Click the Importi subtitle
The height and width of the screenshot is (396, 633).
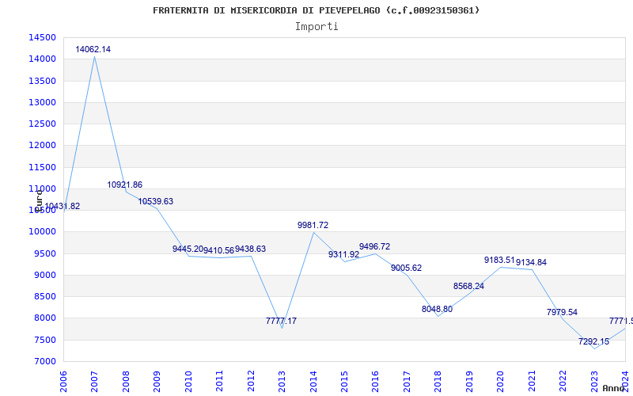[x=316, y=27]
